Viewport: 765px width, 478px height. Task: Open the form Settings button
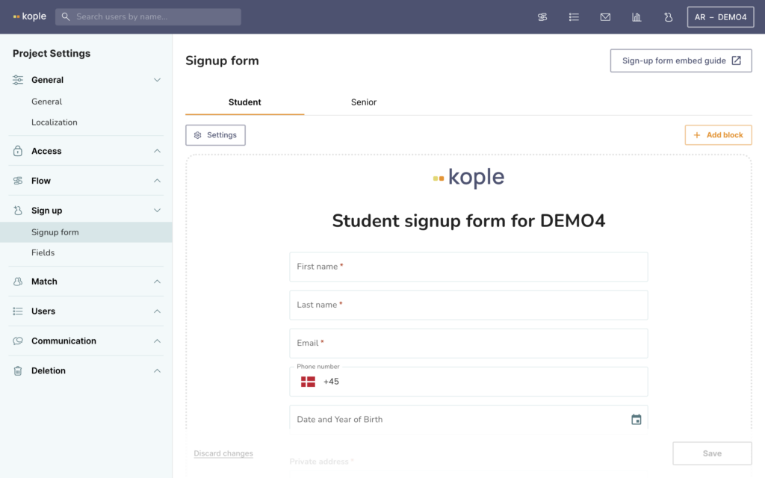[215, 135]
